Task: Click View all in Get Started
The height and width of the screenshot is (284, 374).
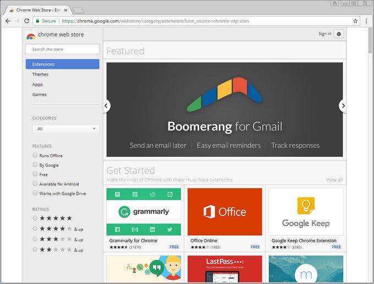Action: 334,180
